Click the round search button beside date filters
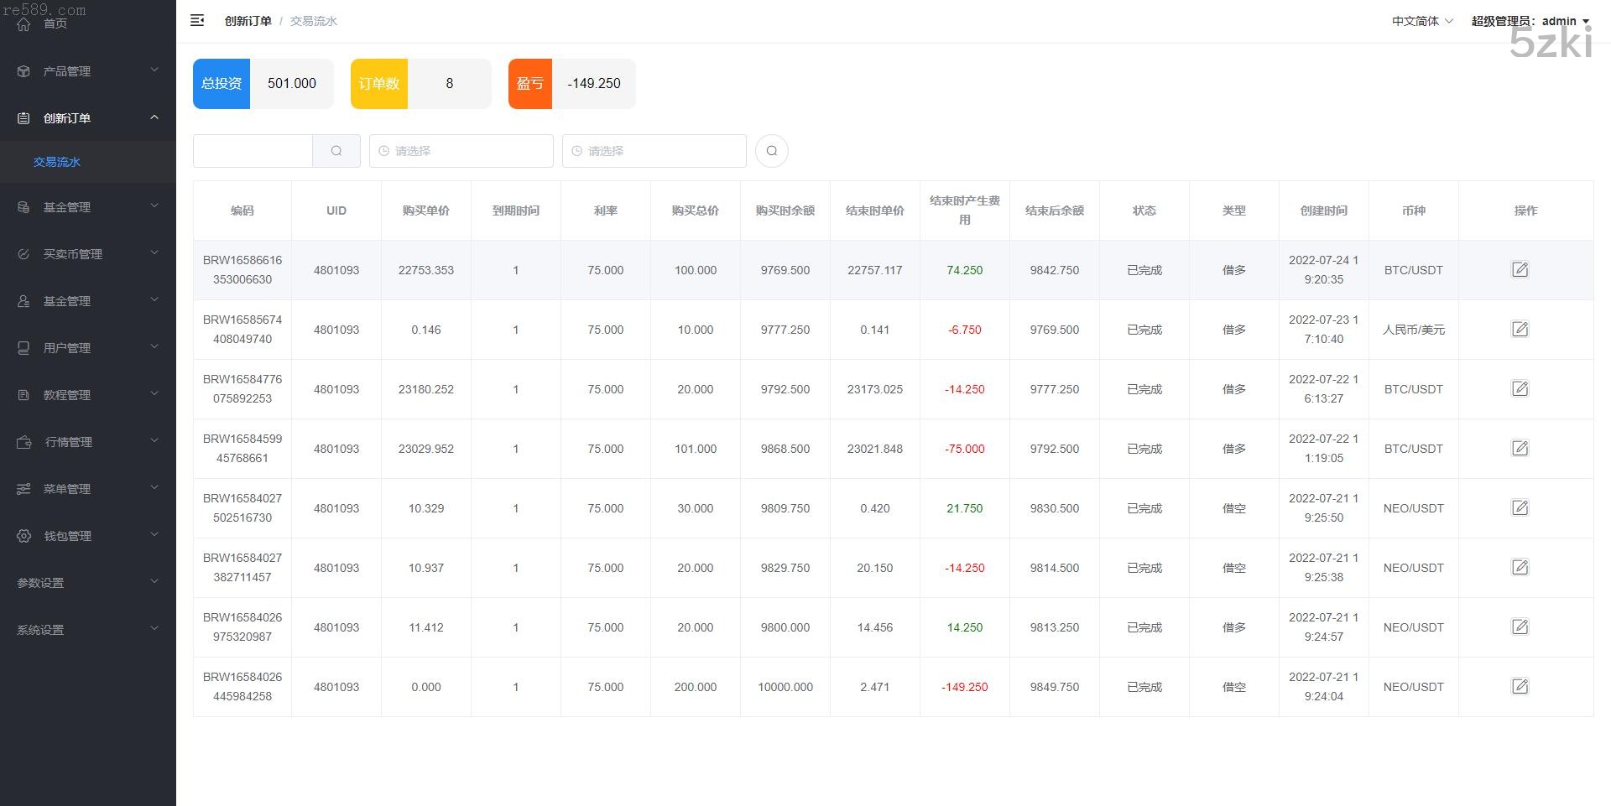The width and height of the screenshot is (1611, 806). pyautogui.click(x=771, y=151)
